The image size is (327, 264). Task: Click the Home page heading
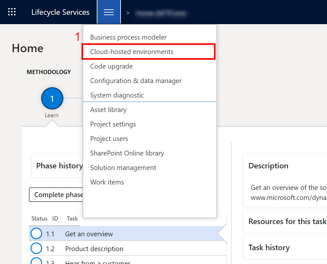[x=28, y=48]
